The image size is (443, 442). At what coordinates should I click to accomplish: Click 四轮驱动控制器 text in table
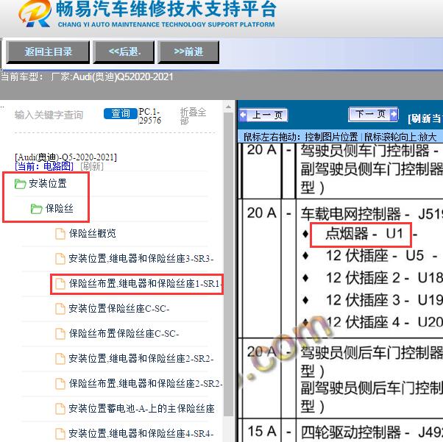(350, 432)
